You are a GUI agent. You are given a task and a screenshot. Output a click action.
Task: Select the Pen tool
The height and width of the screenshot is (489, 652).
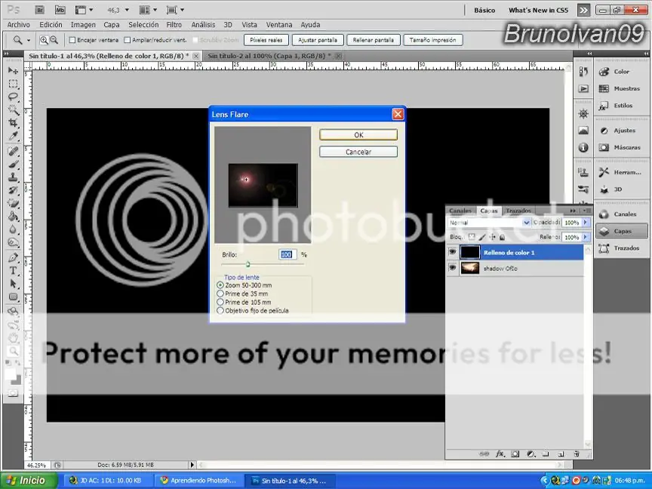[13, 257]
